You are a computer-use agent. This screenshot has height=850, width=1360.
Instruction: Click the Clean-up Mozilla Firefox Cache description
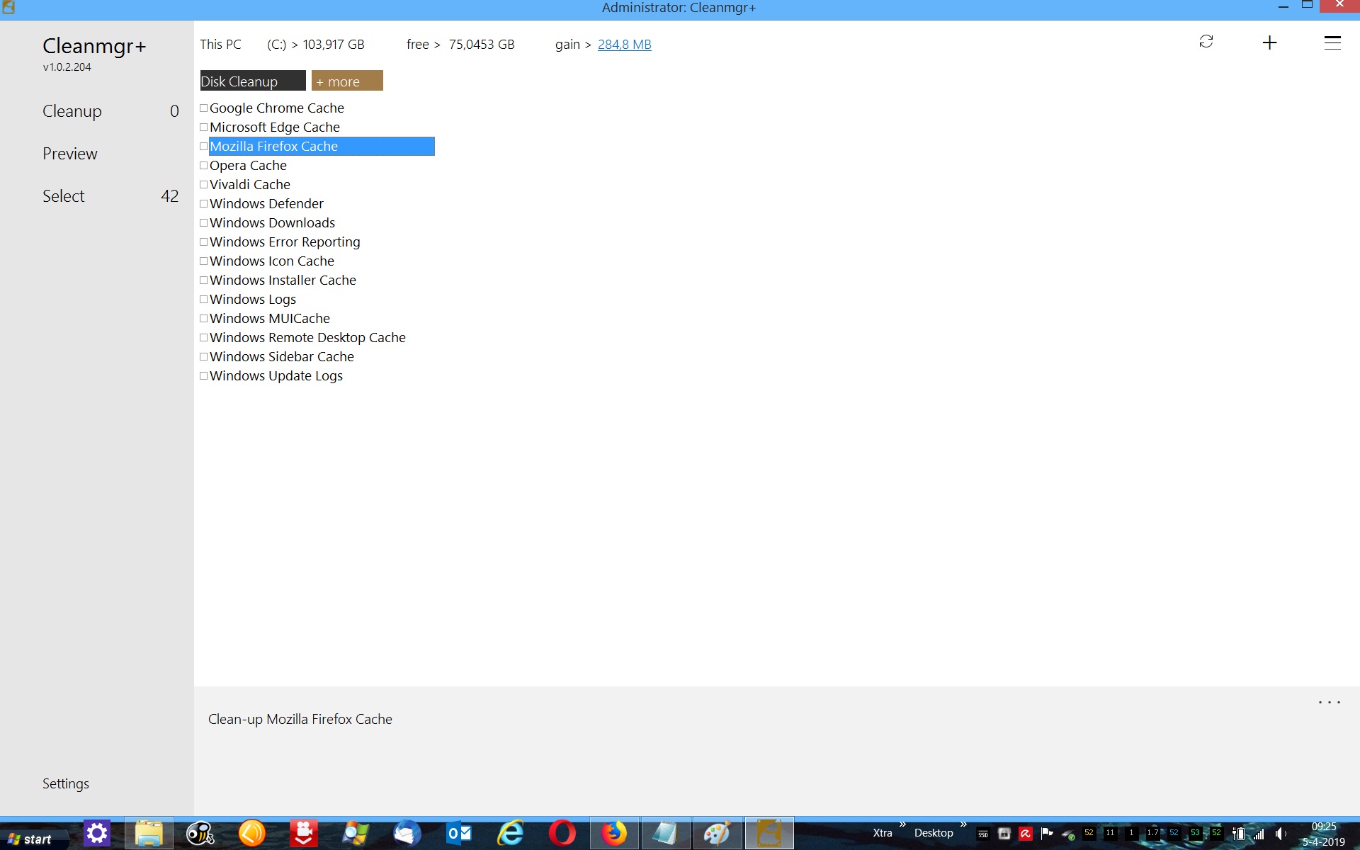point(300,719)
